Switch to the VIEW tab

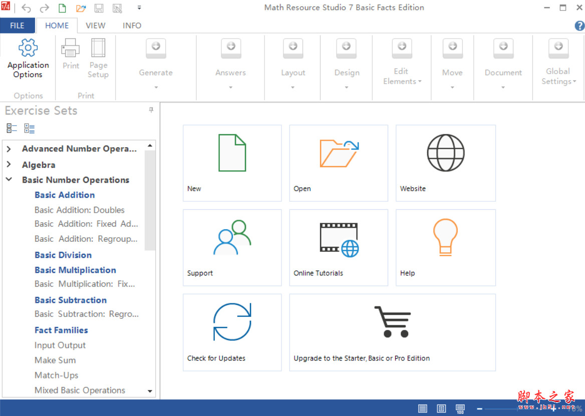tap(95, 26)
